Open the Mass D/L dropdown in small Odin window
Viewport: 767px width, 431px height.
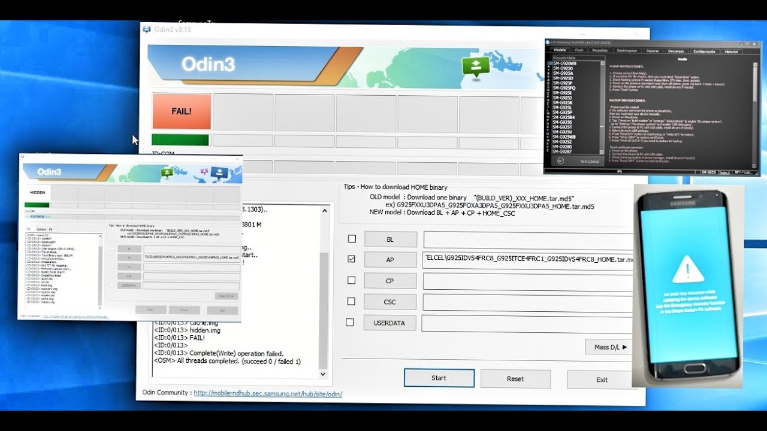tap(228, 296)
